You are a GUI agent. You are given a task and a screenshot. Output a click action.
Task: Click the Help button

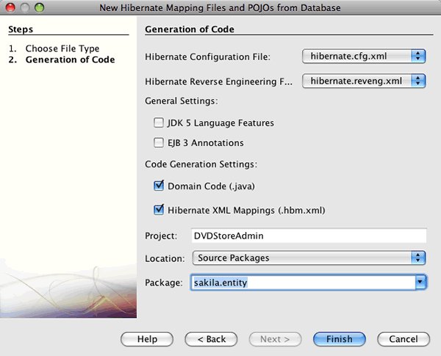147,339
